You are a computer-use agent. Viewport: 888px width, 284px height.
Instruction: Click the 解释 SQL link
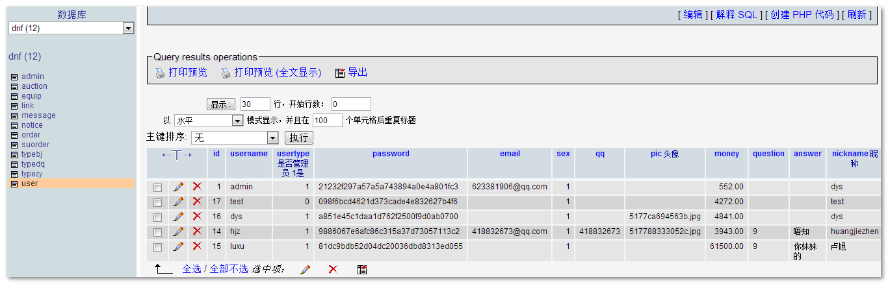tap(737, 14)
